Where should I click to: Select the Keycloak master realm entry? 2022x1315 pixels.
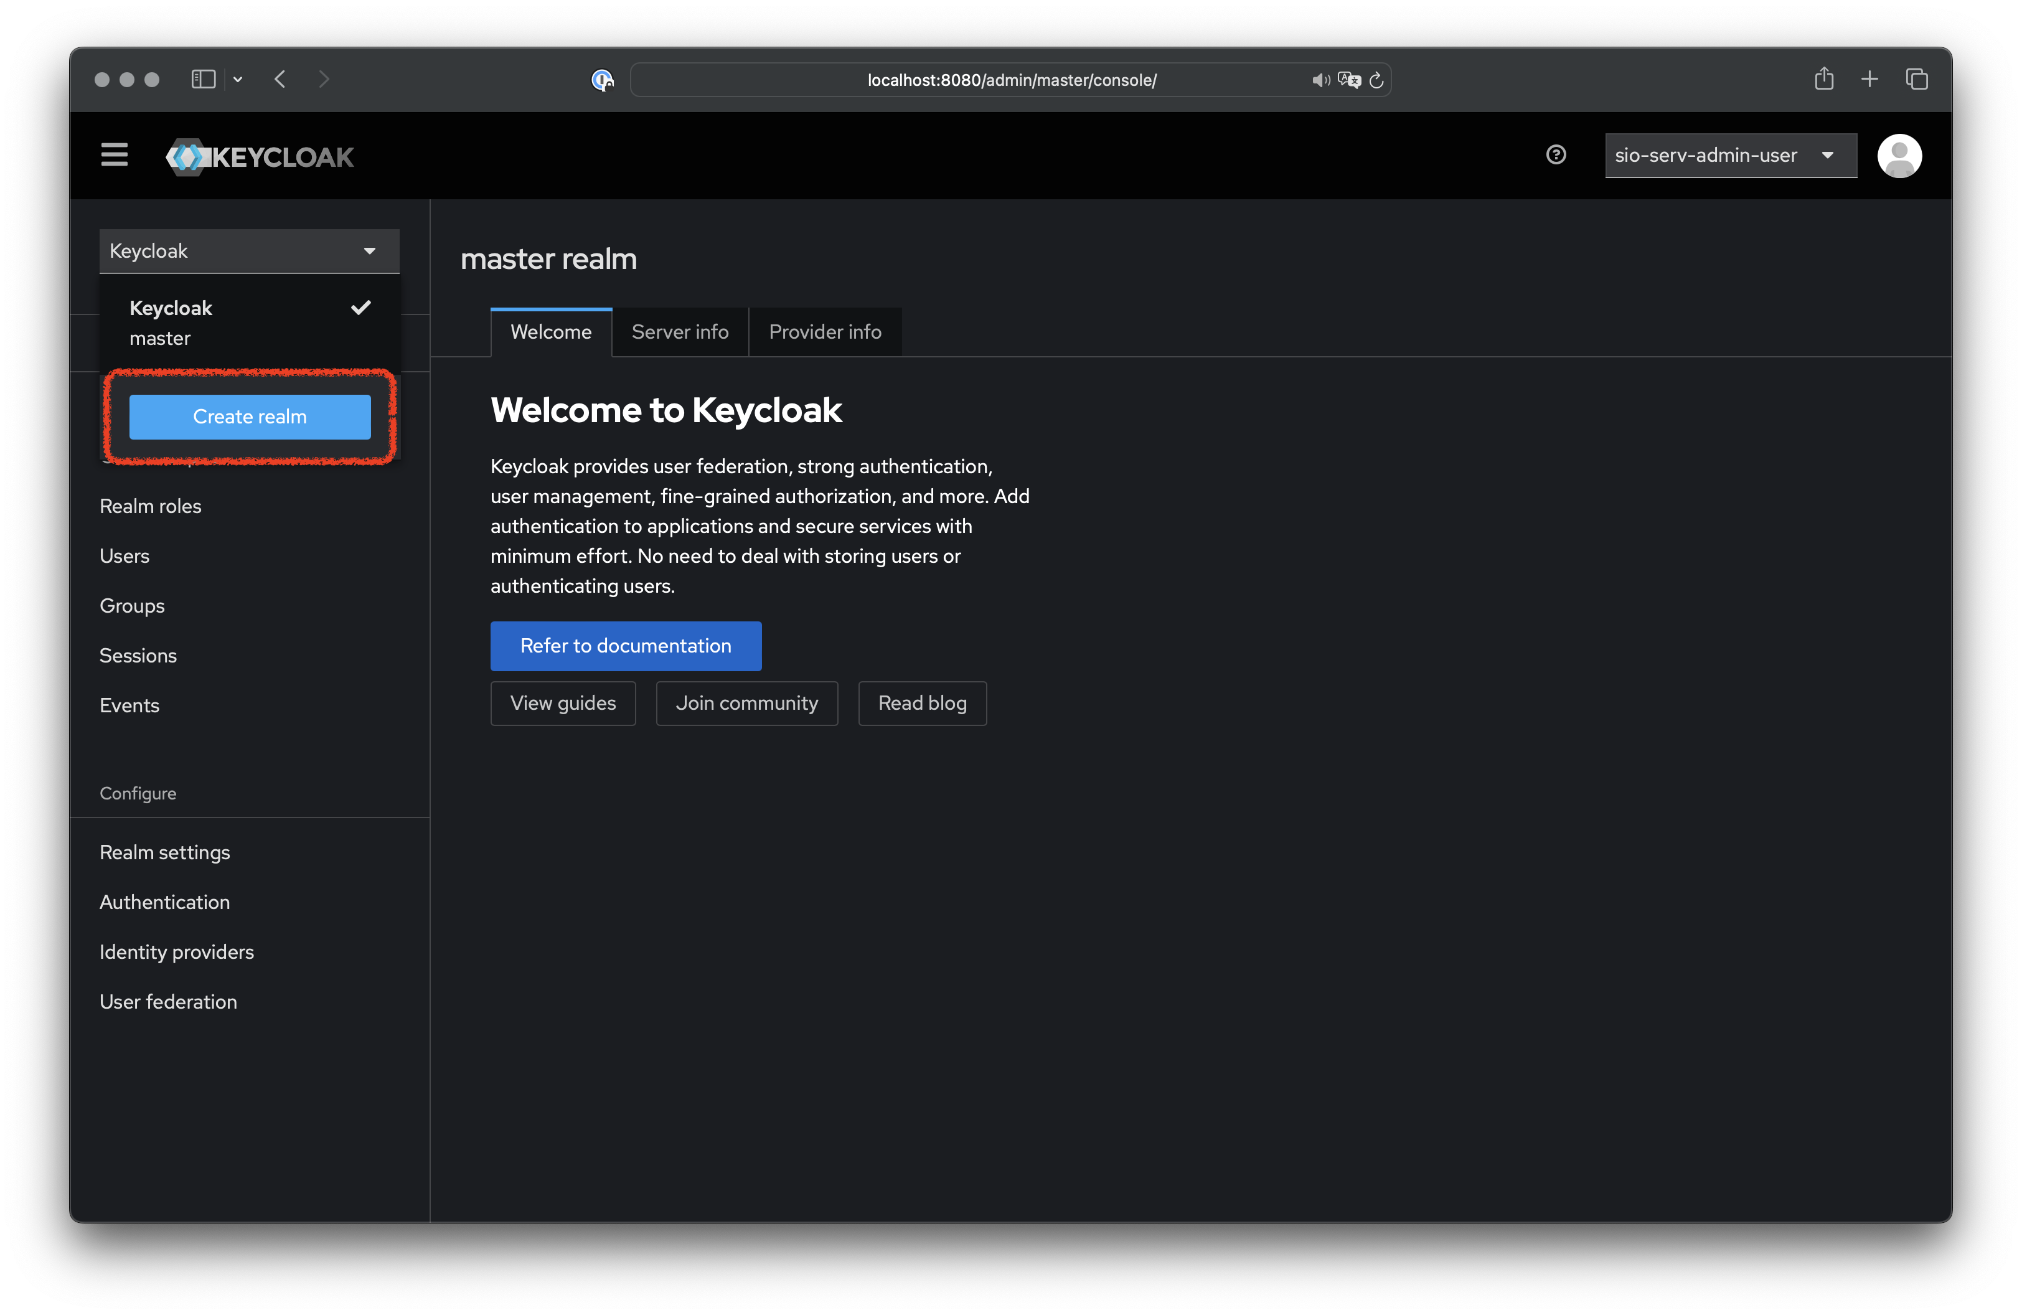pyautogui.click(x=249, y=323)
